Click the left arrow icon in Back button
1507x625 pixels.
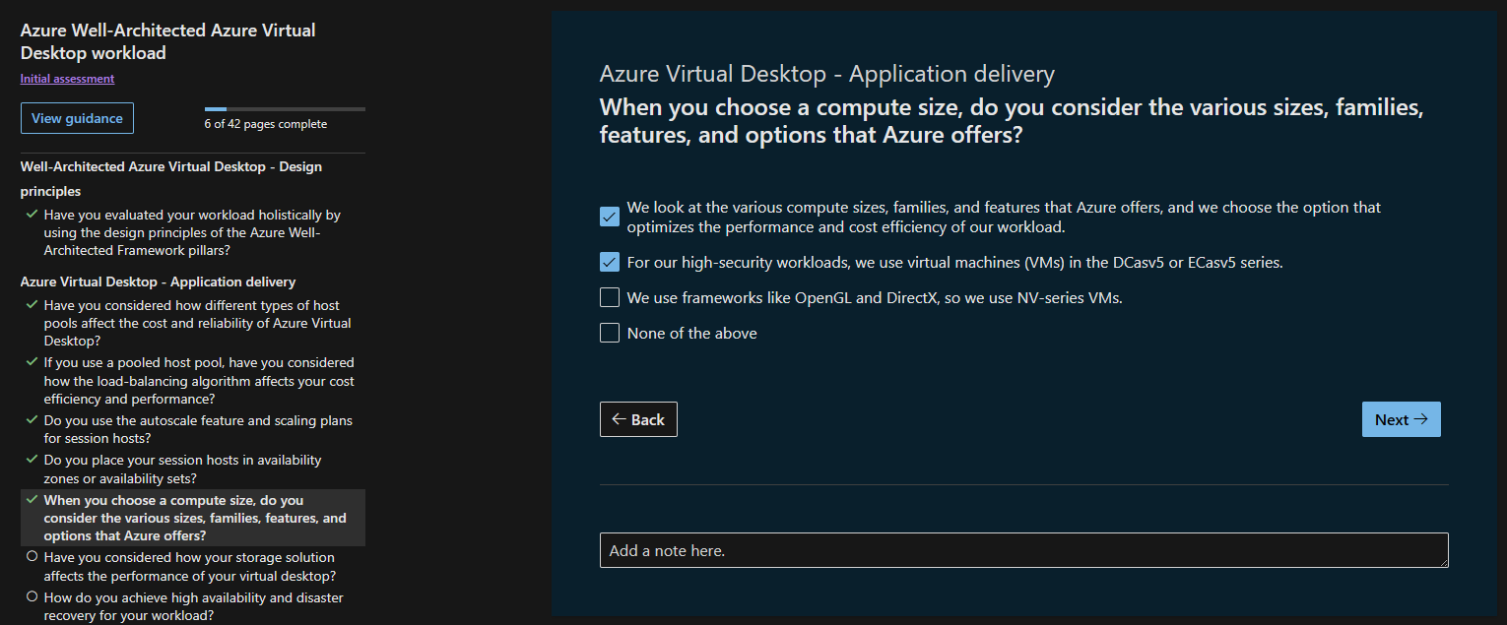pos(619,419)
